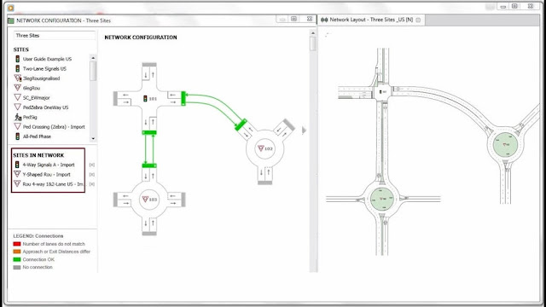Remove 4-Way Signals A - Import from network
The width and height of the screenshot is (546, 307).
92,165
